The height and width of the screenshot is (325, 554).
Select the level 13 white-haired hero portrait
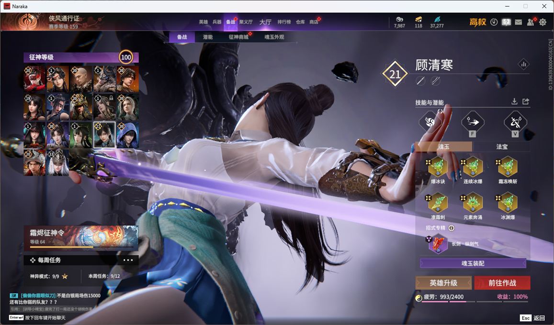click(x=57, y=162)
